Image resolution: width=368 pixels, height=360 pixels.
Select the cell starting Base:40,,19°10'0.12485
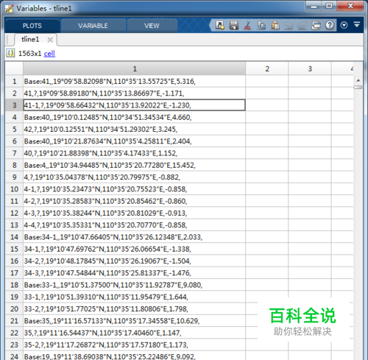tap(135, 117)
